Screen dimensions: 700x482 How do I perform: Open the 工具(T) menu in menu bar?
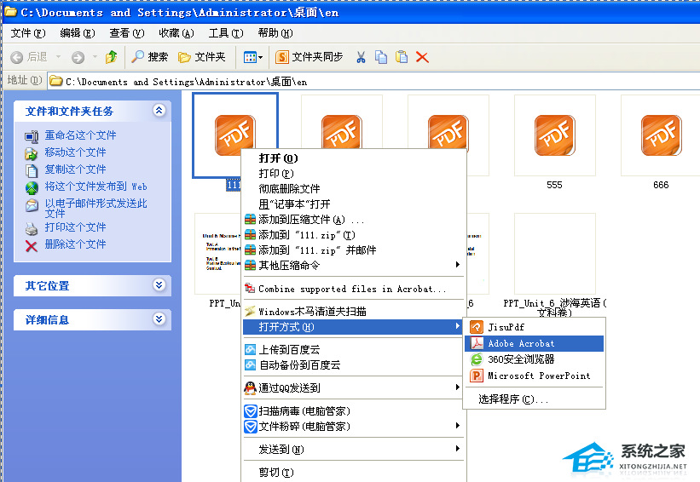(x=225, y=33)
